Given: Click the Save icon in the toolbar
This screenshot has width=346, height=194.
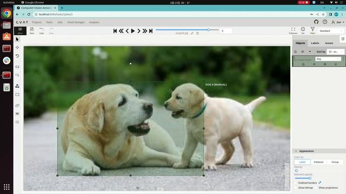Looking at the screenshot, I should pyautogui.click(x=32, y=31).
